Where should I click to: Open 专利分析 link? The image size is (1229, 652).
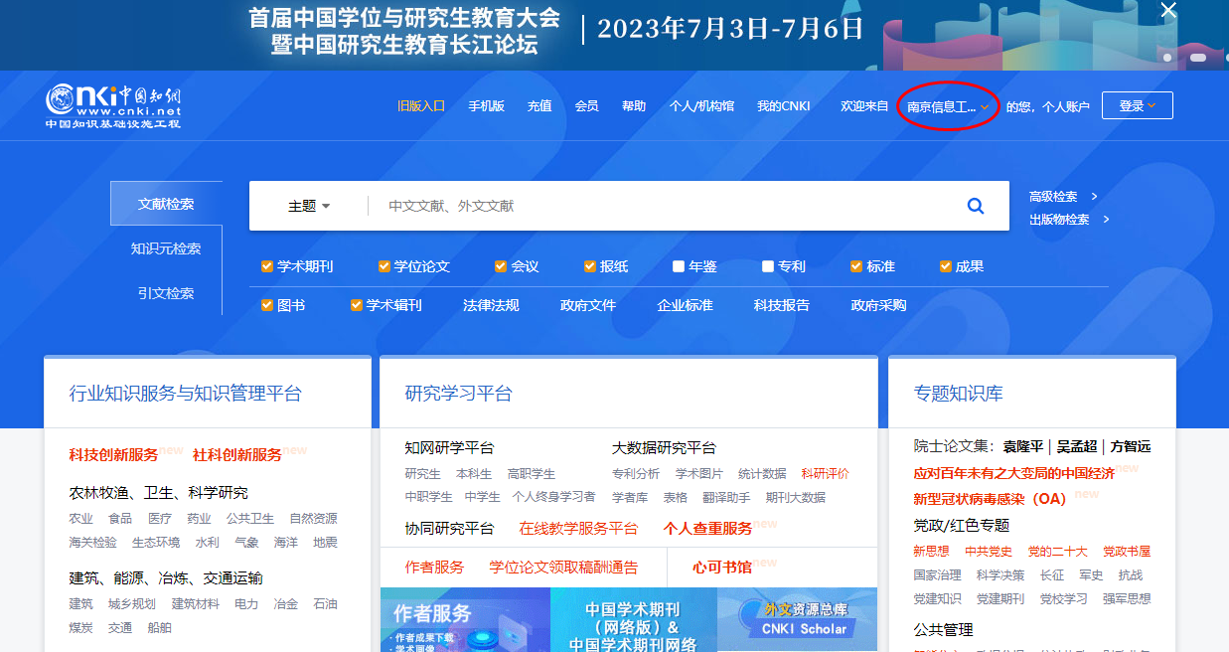[636, 474]
